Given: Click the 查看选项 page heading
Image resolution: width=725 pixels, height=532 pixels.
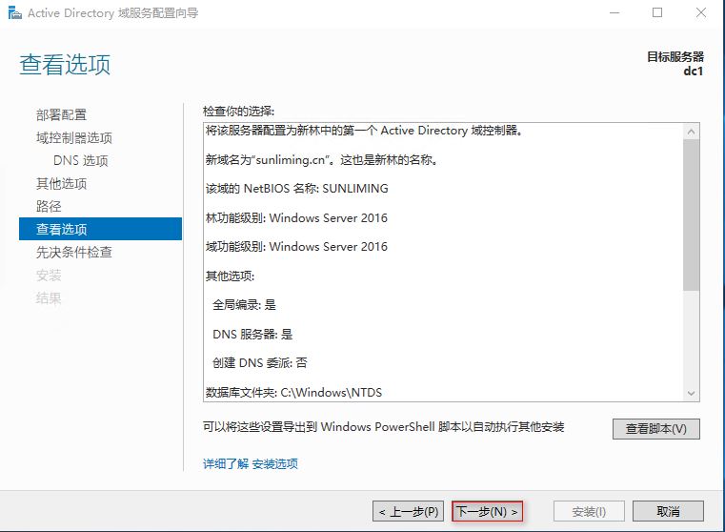Looking at the screenshot, I should tap(65, 64).
